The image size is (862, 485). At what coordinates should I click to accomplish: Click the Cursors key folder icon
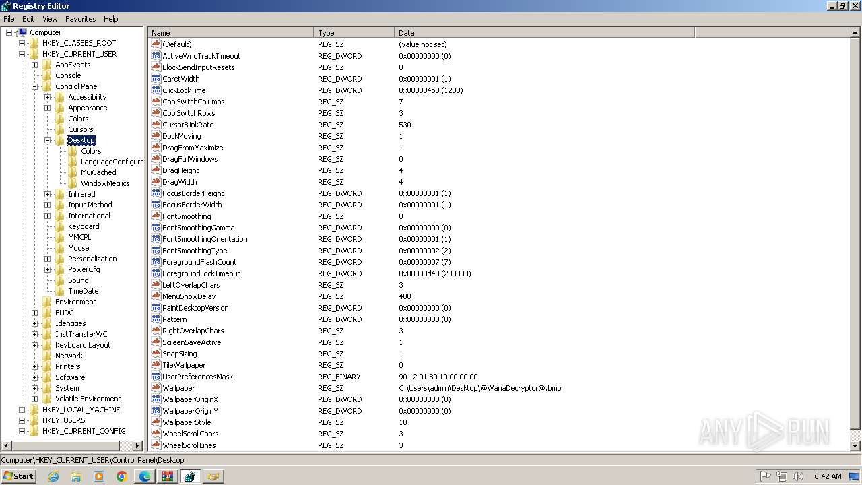60,129
